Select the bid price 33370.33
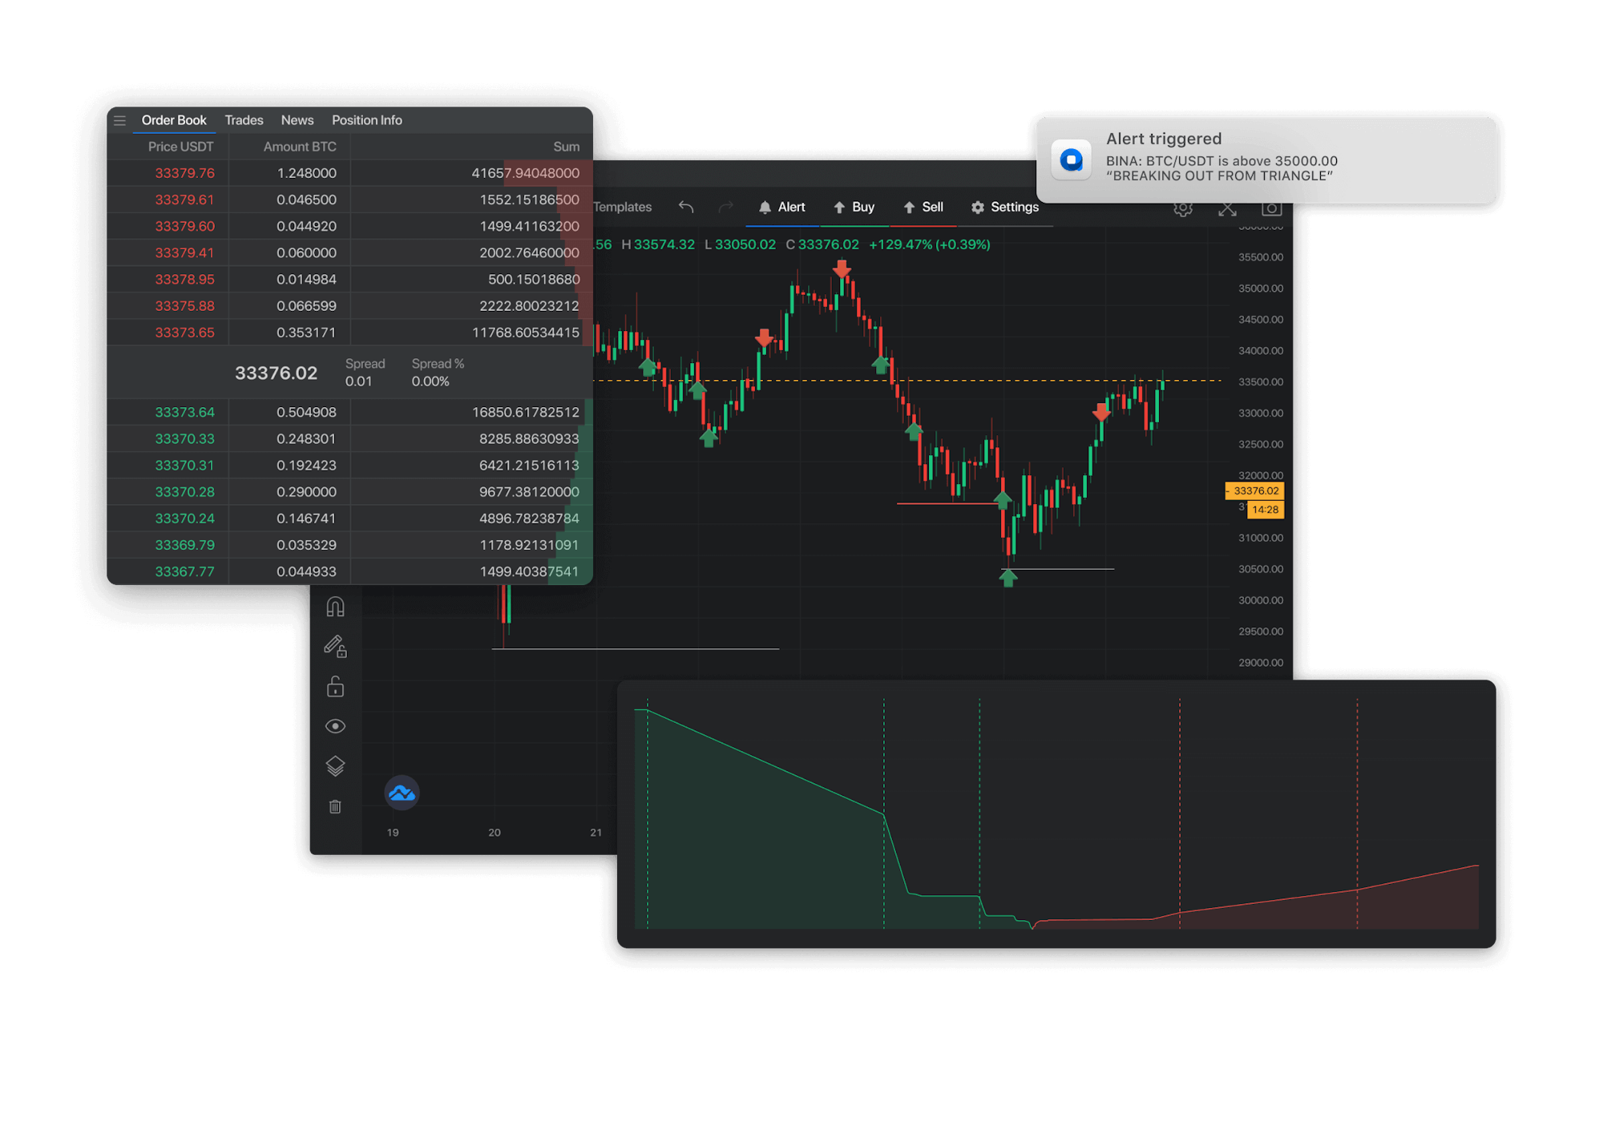 pos(184,438)
